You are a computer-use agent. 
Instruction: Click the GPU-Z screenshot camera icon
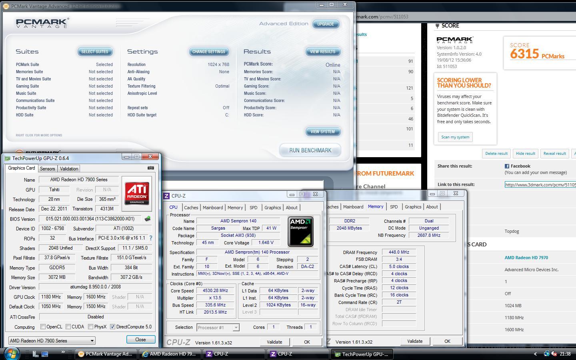150,168
